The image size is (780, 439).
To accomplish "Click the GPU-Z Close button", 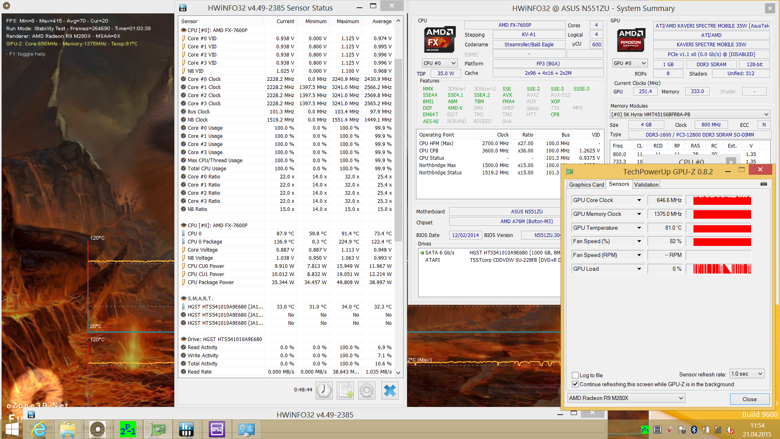I will [749, 399].
